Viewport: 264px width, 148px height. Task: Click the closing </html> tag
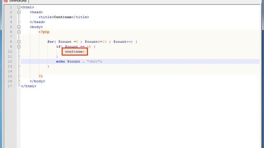pos(28,86)
